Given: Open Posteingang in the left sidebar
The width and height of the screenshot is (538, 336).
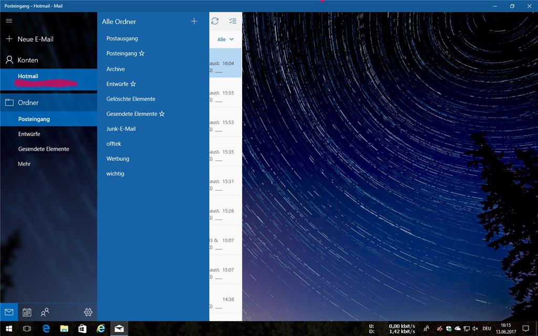Looking at the screenshot, I should (48, 119).
